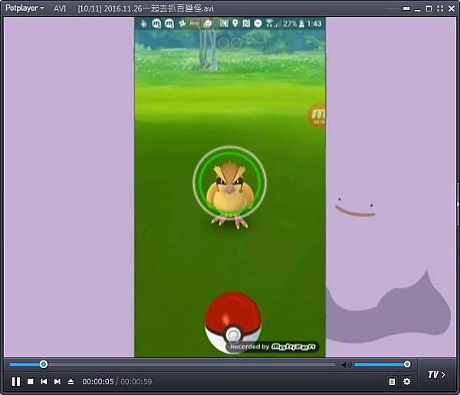The image size is (460, 395).
Task: Click the elapsed time 00:00:05
Action: coord(98,382)
